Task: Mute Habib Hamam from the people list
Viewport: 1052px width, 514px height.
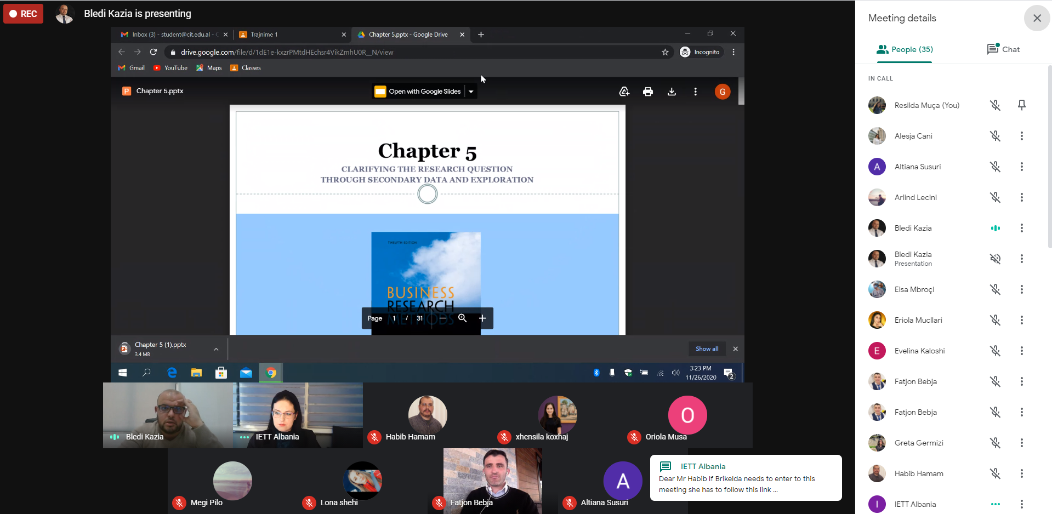Action: [x=995, y=473]
